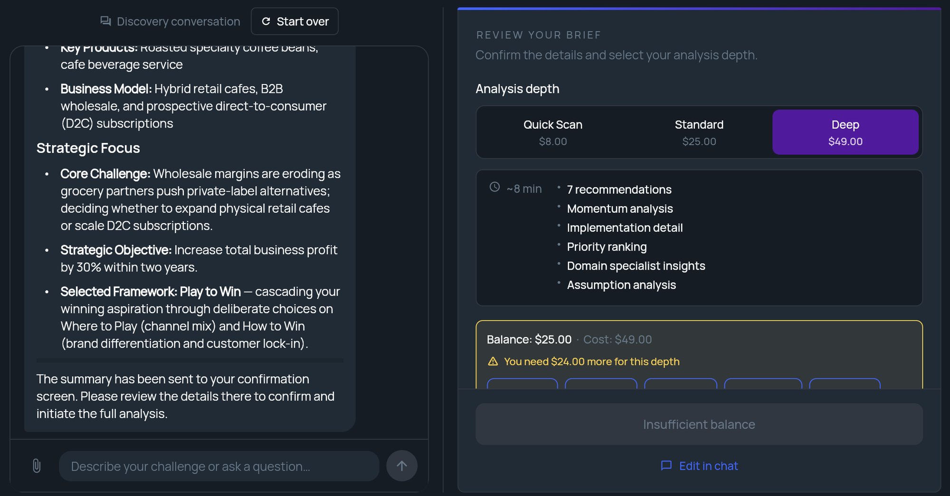Click the 'Analysis depth' label

(x=517, y=89)
